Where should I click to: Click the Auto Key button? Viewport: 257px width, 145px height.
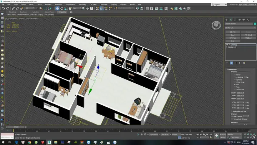point(223,134)
